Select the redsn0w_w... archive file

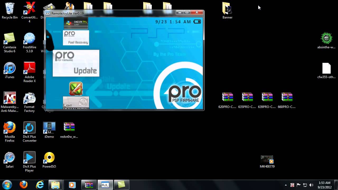click(x=69, y=130)
